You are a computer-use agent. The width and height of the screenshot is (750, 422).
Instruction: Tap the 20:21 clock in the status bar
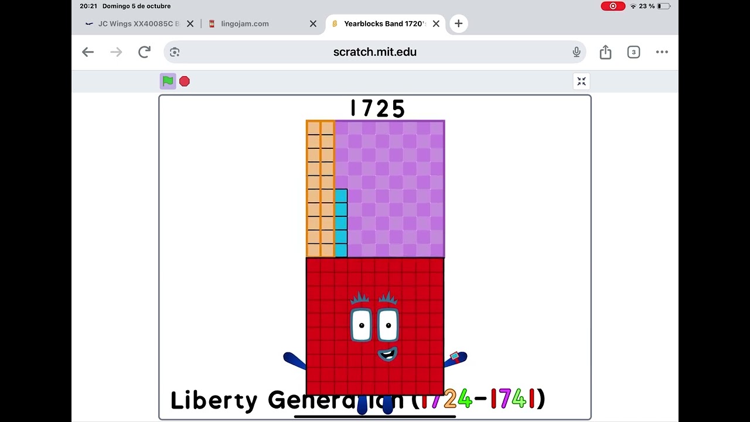pos(88,6)
